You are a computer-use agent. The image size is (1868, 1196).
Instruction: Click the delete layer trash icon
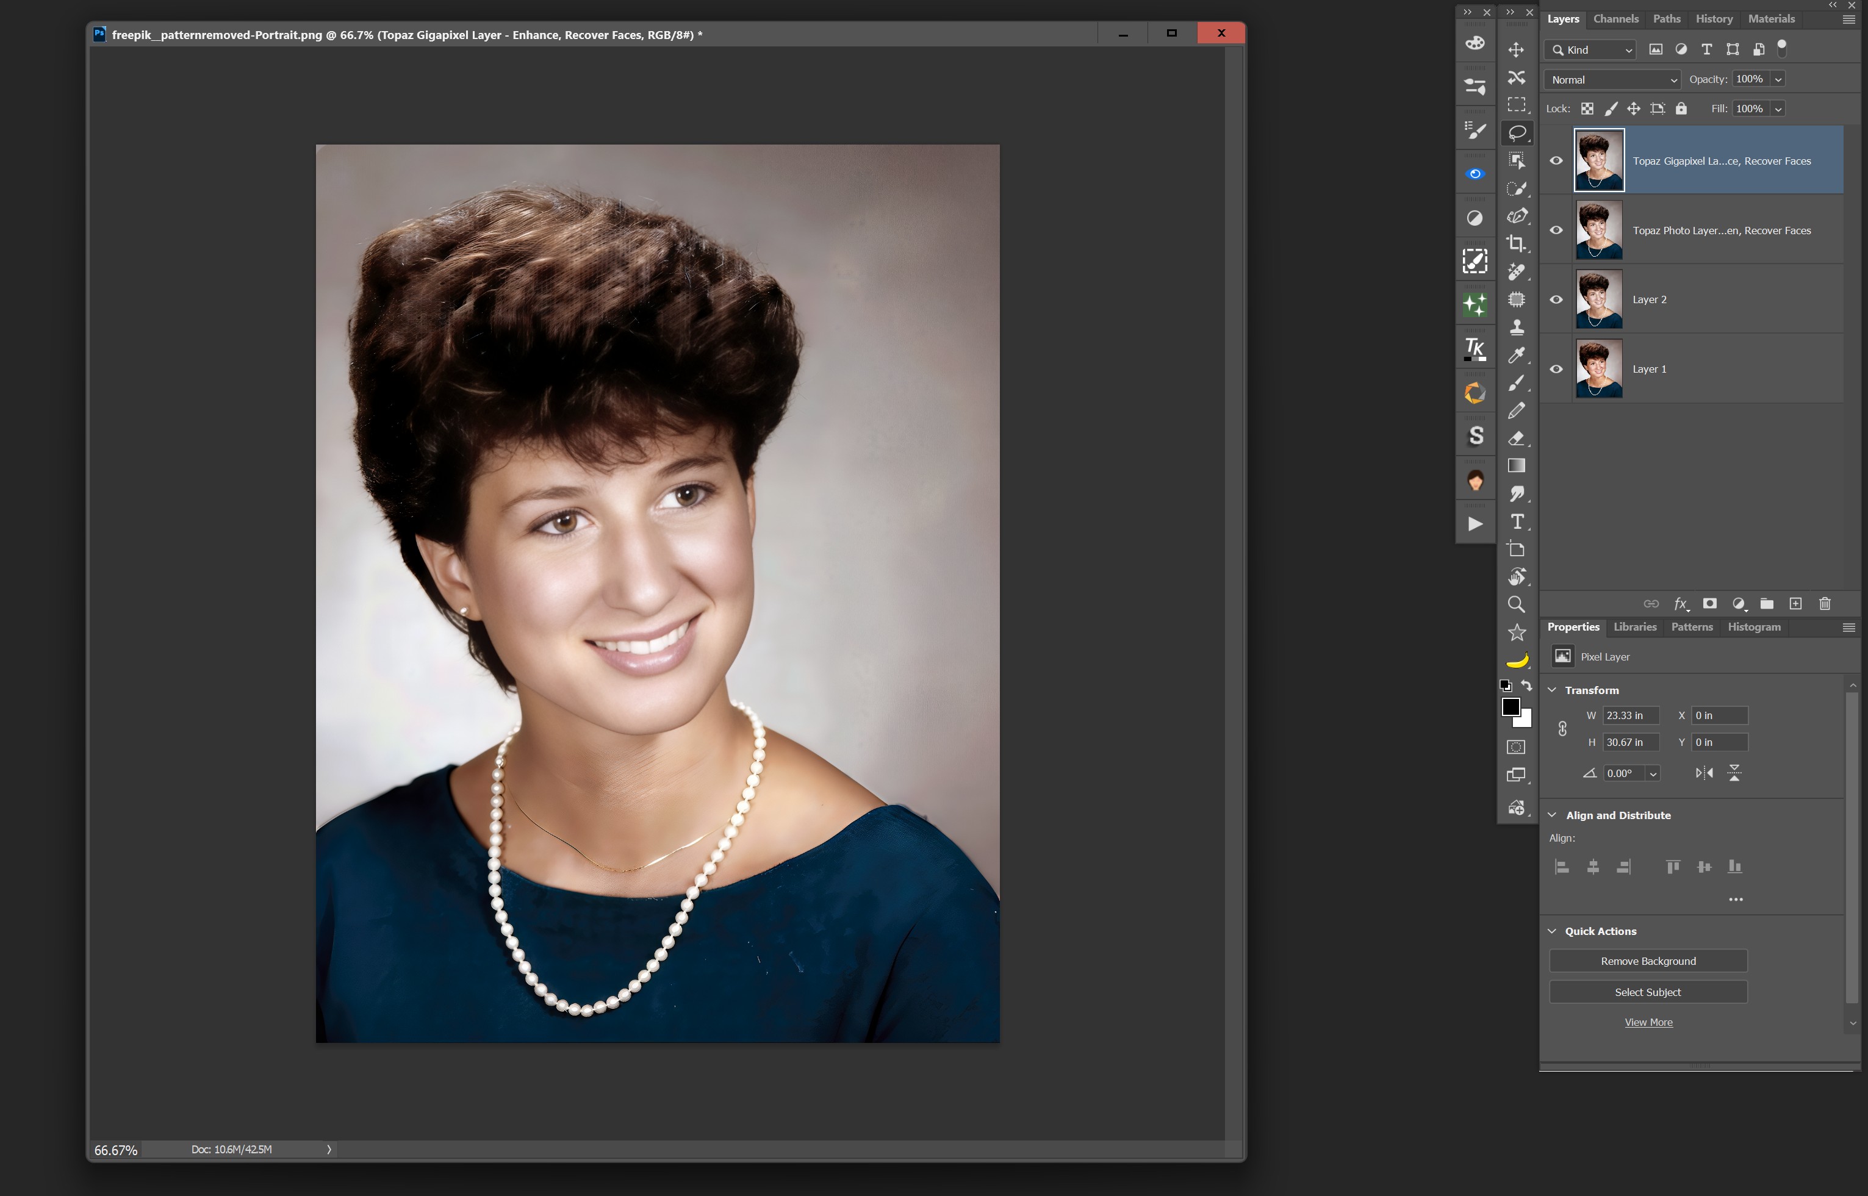(1825, 603)
